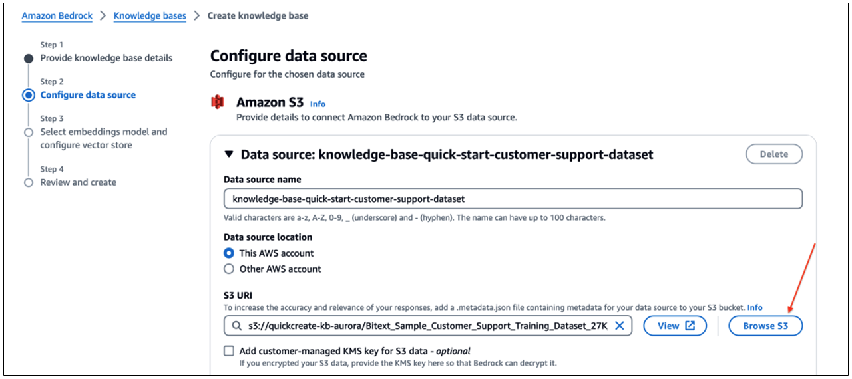This screenshot has width=852, height=379.
Task: Open the Info link beside Amazon S3
Action: coord(318,104)
